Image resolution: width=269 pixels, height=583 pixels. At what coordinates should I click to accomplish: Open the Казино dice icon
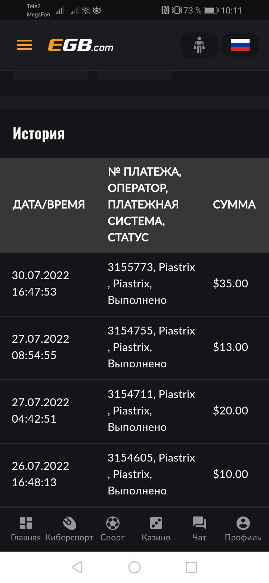click(x=156, y=523)
